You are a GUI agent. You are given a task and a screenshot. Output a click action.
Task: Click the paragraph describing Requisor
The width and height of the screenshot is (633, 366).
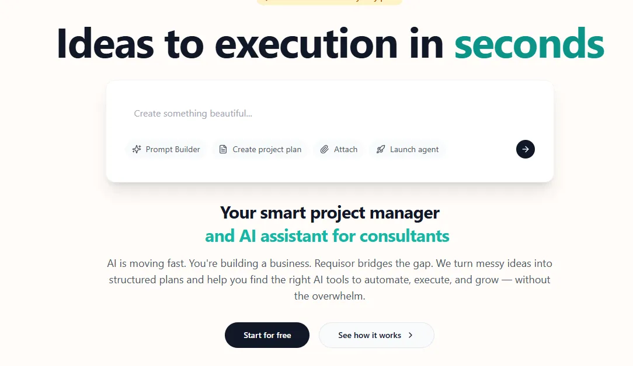pos(329,280)
